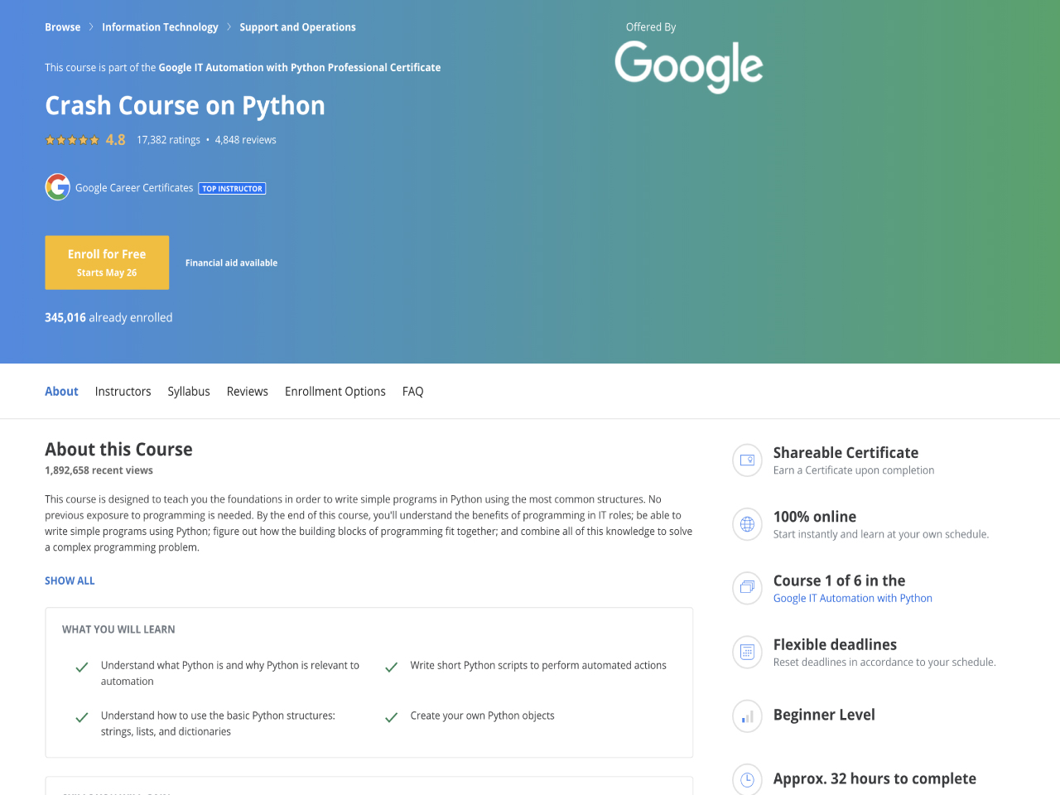Click the 17,382 ratings text

168,140
